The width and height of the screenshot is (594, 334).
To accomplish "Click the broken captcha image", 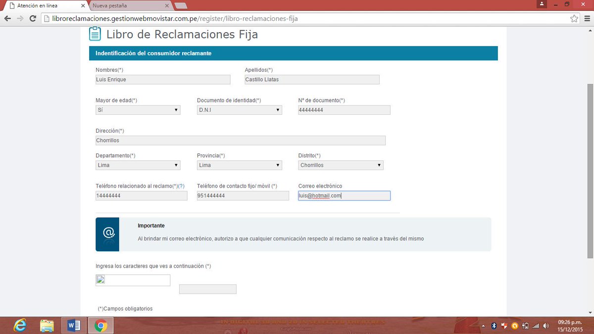I will point(133,280).
